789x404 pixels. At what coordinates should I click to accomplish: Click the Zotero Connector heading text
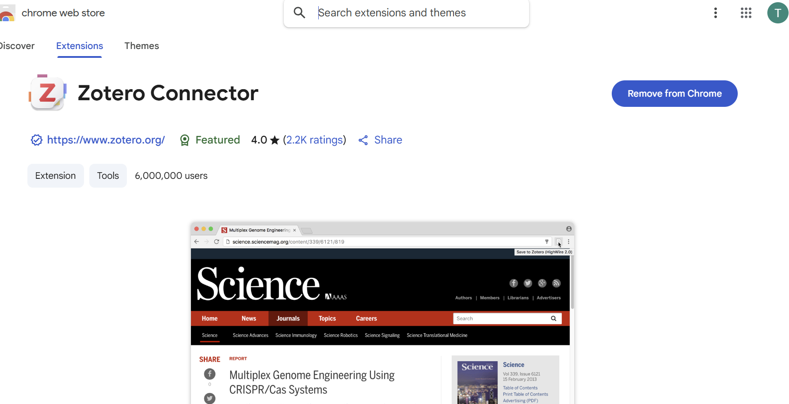pos(168,93)
